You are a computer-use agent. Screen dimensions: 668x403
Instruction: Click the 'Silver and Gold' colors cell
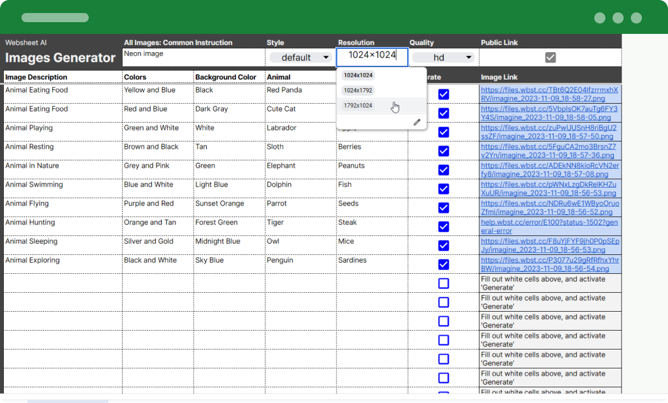(x=158, y=245)
